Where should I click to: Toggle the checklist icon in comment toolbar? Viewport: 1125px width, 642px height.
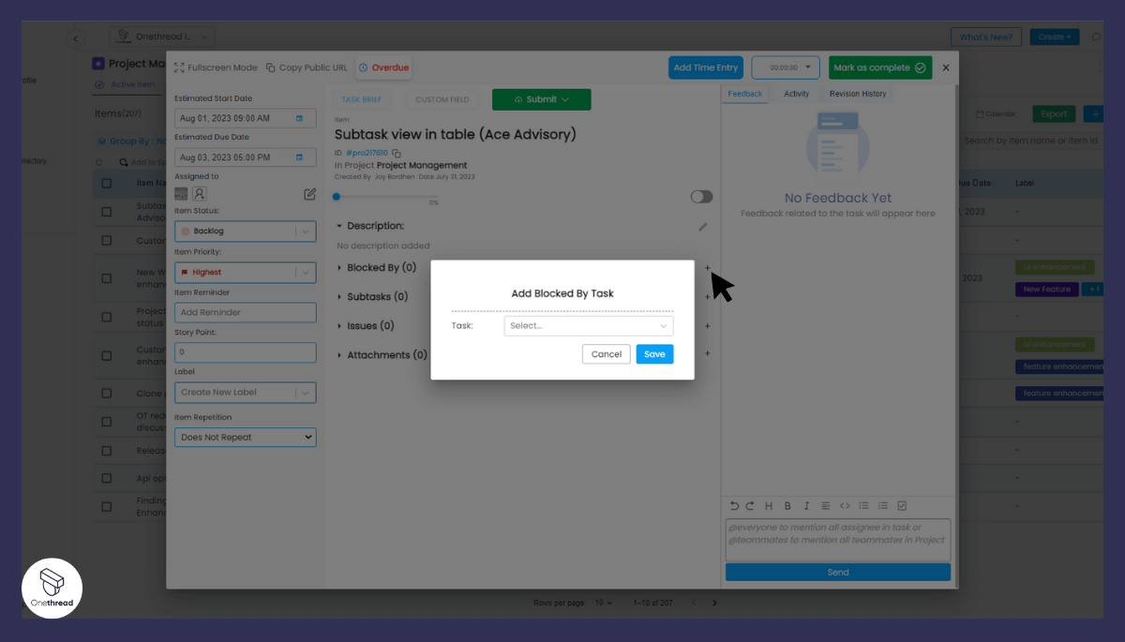(x=902, y=505)
